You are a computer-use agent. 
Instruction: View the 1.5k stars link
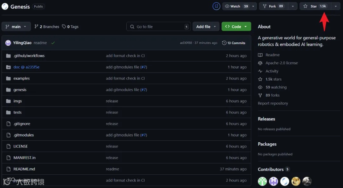[x=270, y=79]
